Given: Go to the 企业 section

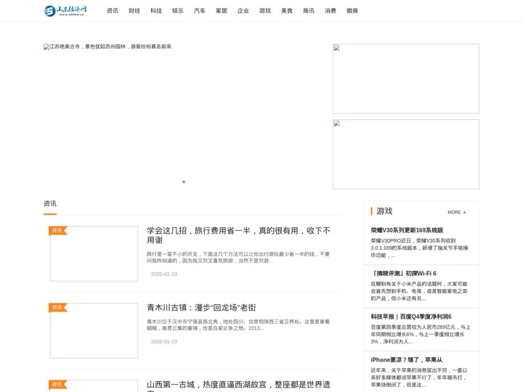Looking at the screenshot, I should pyautogui.click(x=243, y=11).
